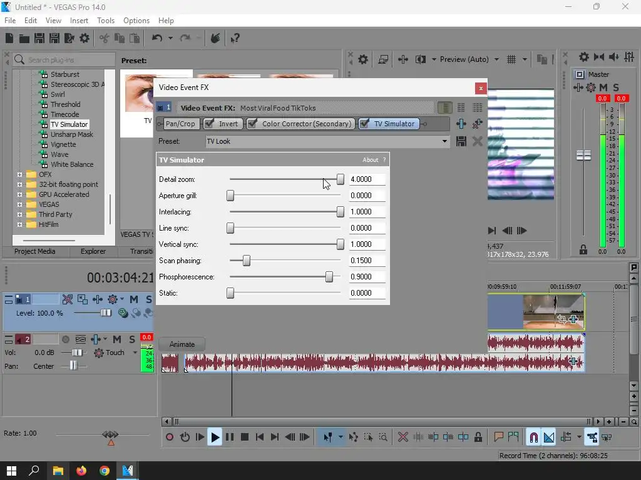The height and width of the screenshot is (480, 641).
Task: Expand the OFX folder
Action: coord(19,174)
